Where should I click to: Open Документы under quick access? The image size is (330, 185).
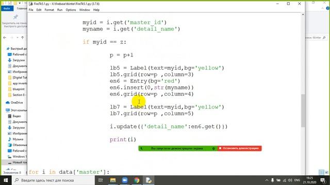click(x=17, y=66)
